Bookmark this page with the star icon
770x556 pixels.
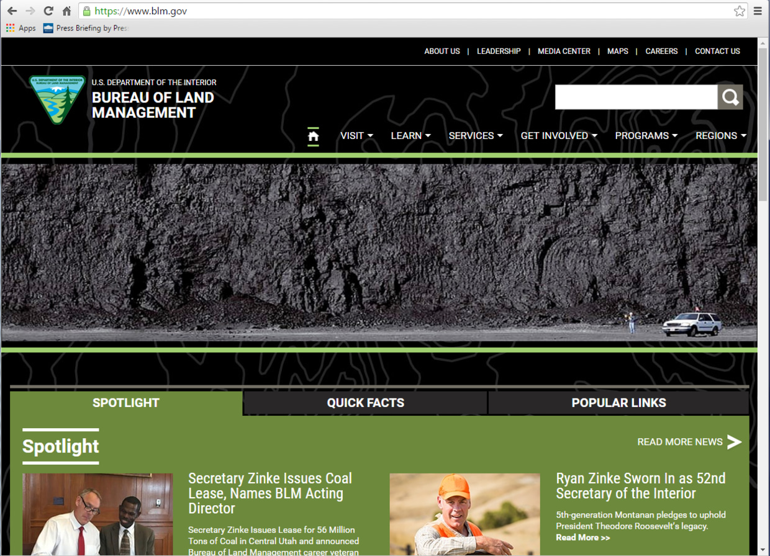coord(739,11)
